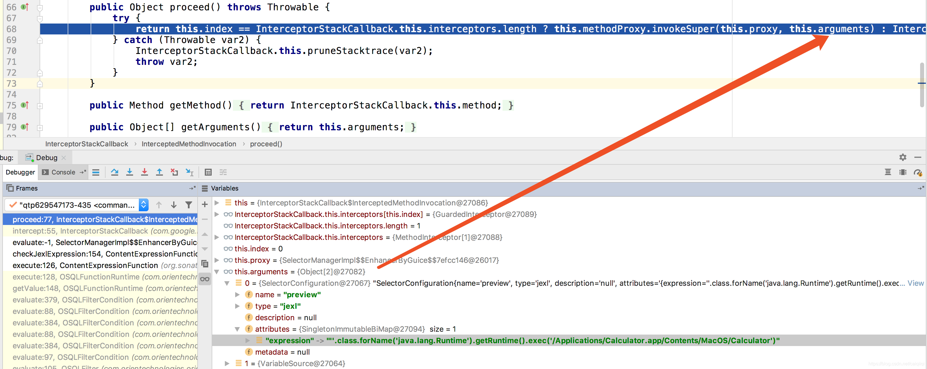Open debug settings gear icon
The image size is (927, 369).
[x=903, y=157]
